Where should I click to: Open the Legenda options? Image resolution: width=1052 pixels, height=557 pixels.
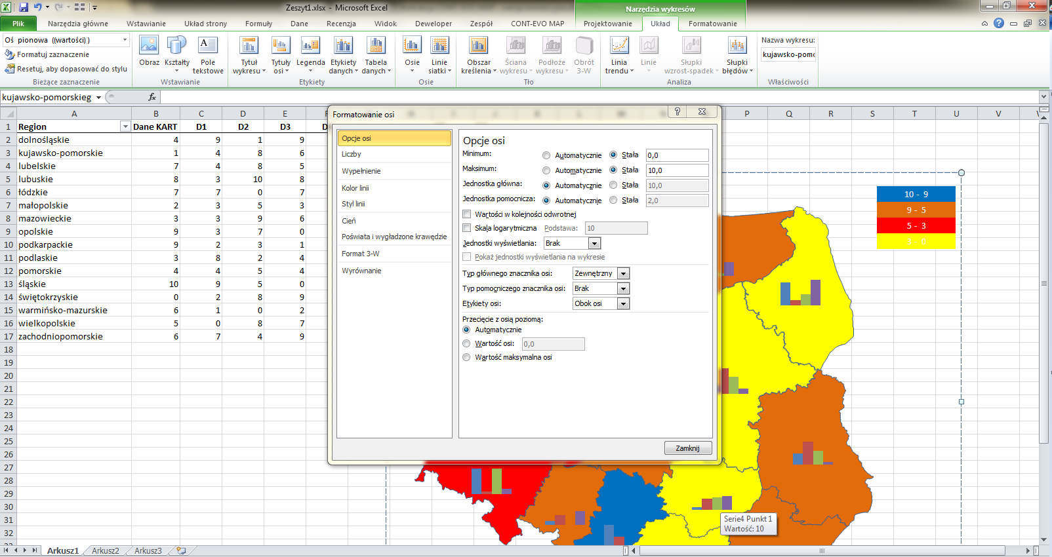[310, 55]
